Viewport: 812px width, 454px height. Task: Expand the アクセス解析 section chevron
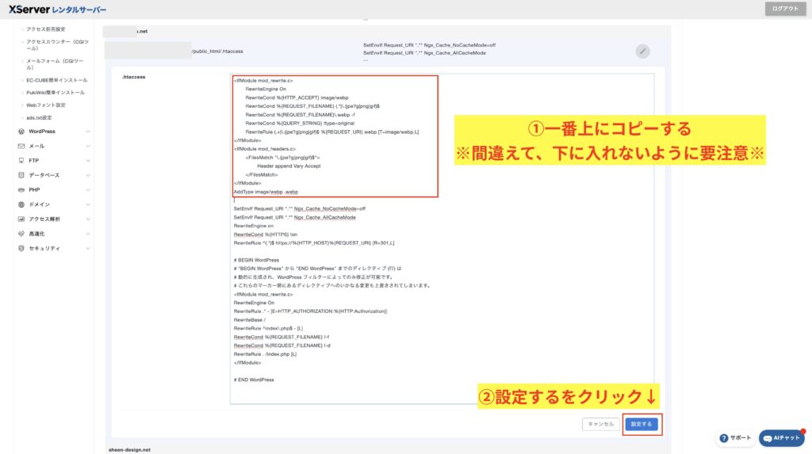pos(88,219)
